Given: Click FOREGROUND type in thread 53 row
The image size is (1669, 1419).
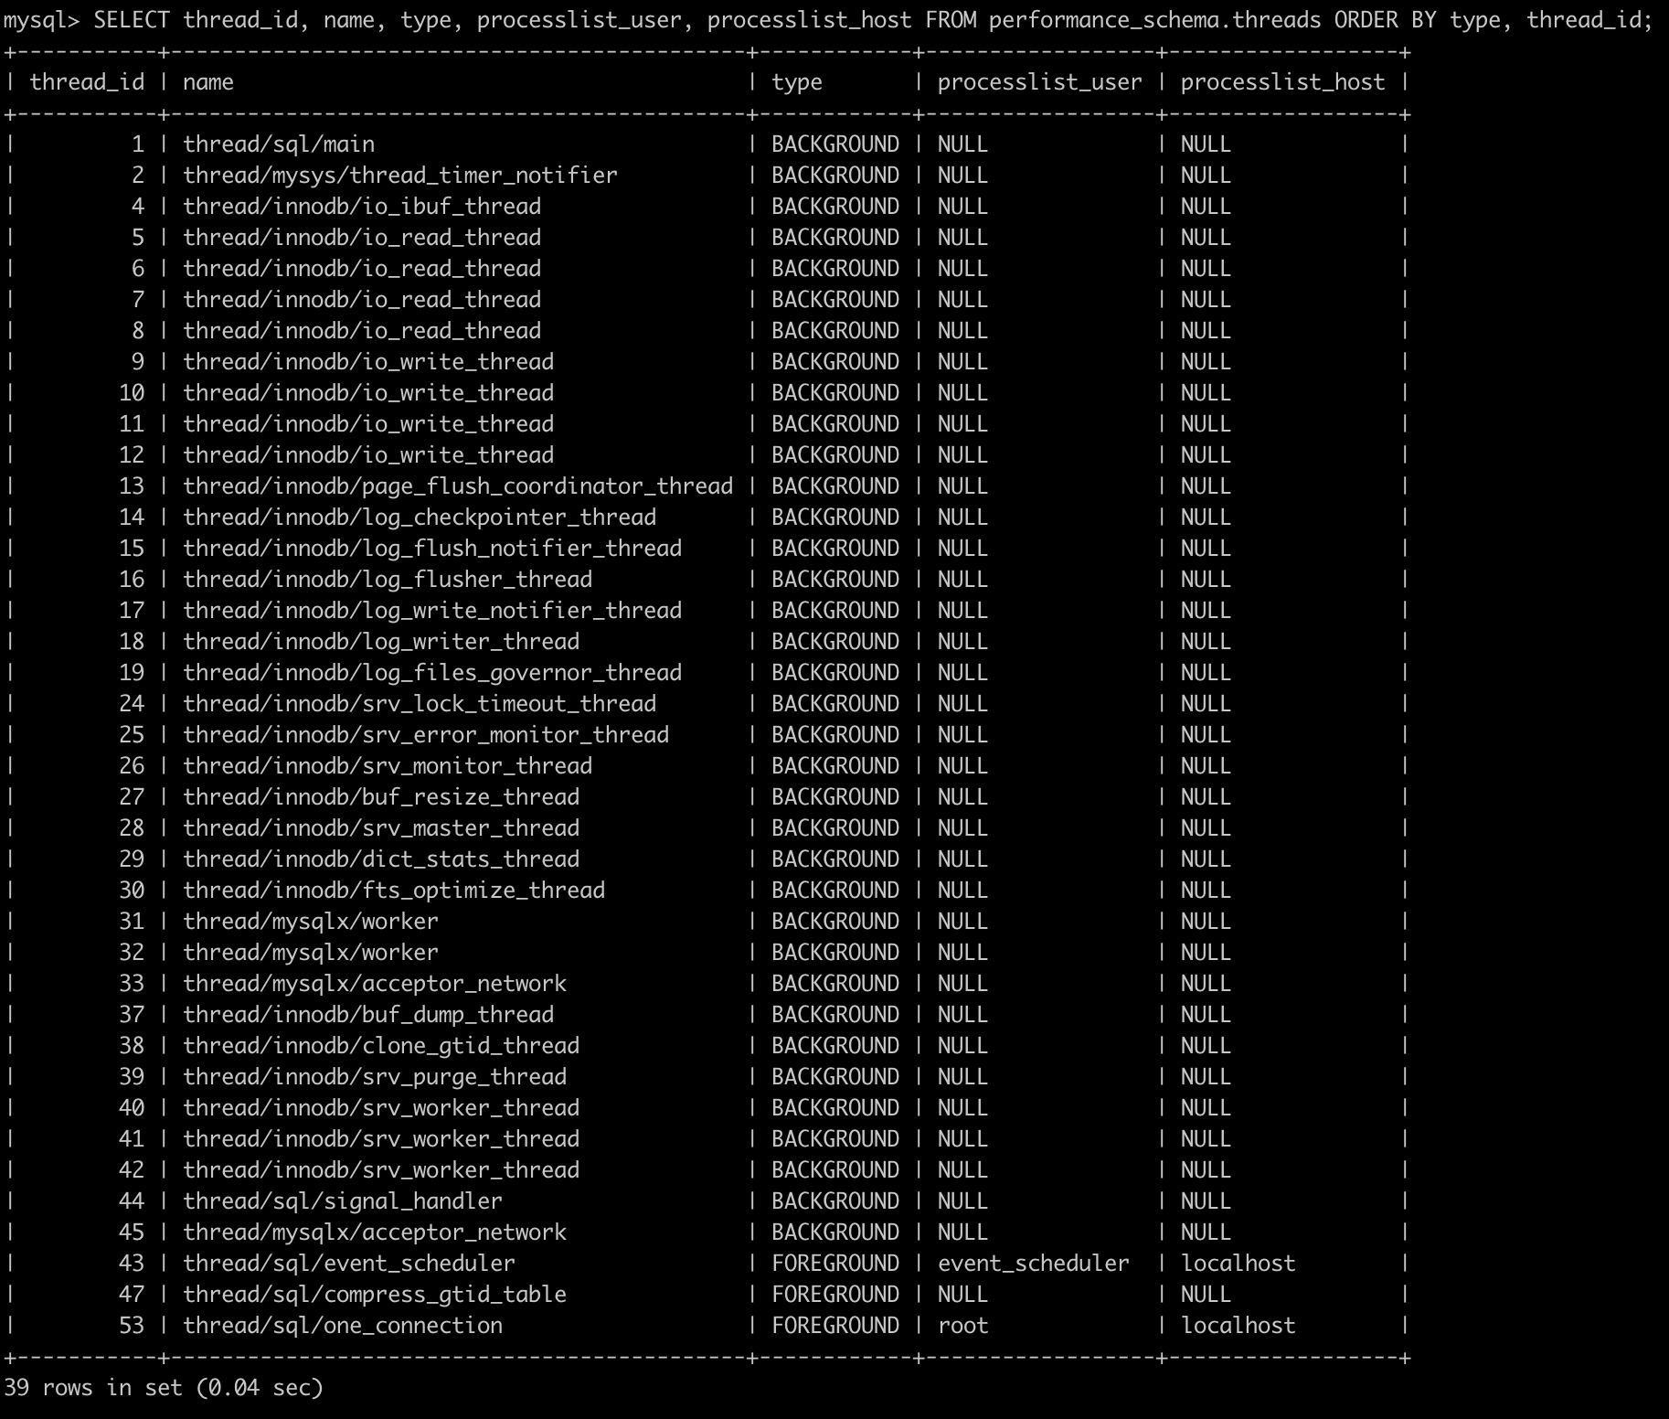Looking at the screenshot, I should tap(835, 1326).
